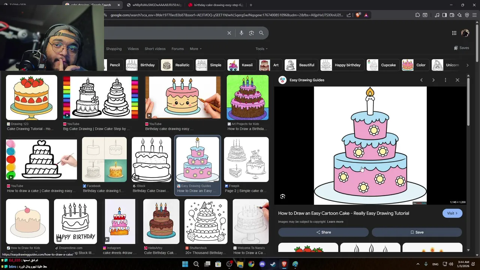Open three-dot more options in preview panel
The height and width of the screenshot is (270, 480).
click(445, 80)
